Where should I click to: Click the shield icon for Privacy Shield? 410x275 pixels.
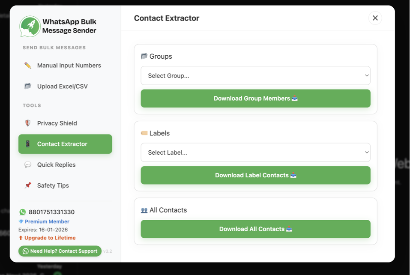28,123
